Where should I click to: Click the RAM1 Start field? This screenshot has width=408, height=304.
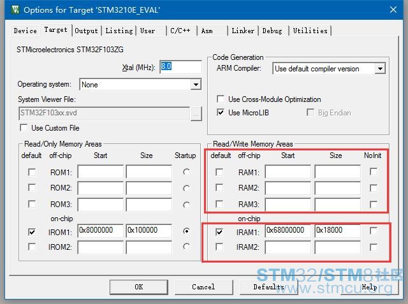click(x=288, y=171)
